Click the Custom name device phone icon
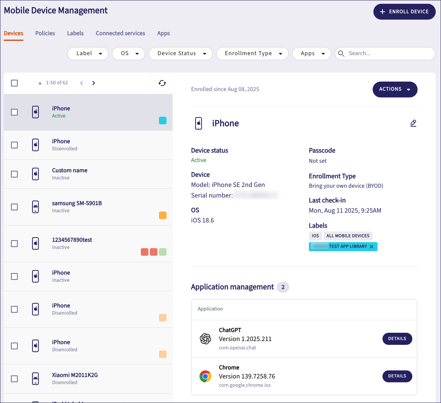The width and height of the screenshot is (441, 403). pyautogui.click(x=35, y=174)
